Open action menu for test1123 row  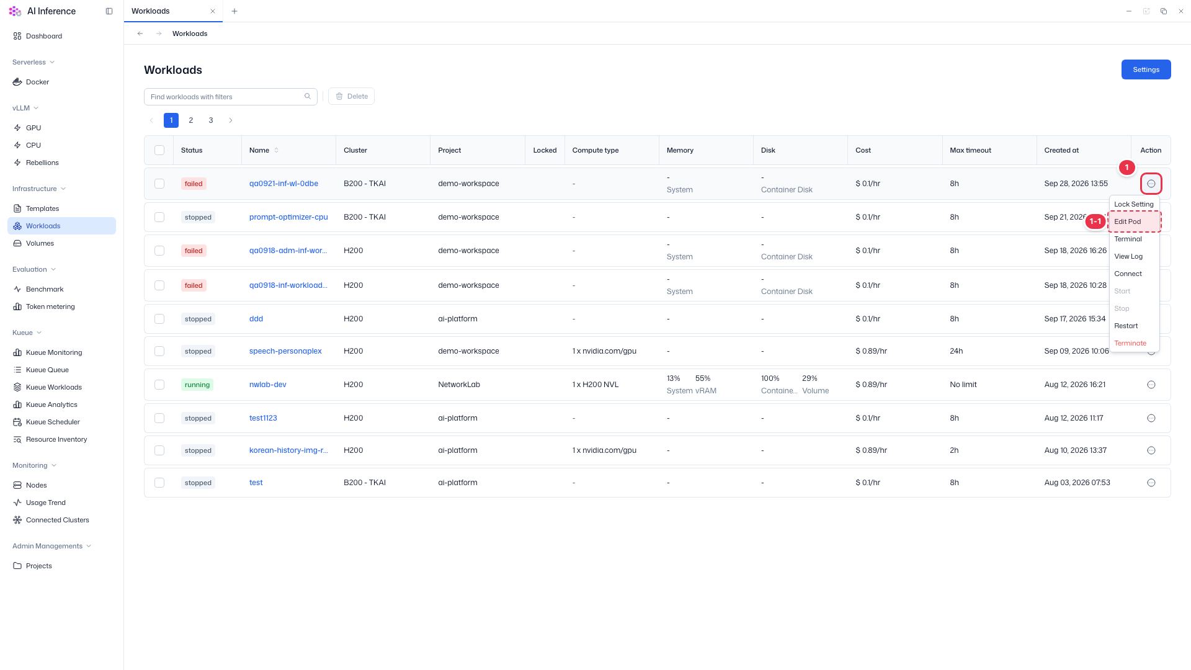(1151, 418)
